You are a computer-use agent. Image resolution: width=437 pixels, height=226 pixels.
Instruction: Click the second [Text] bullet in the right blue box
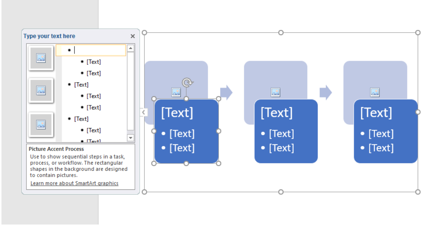point(381,148)
